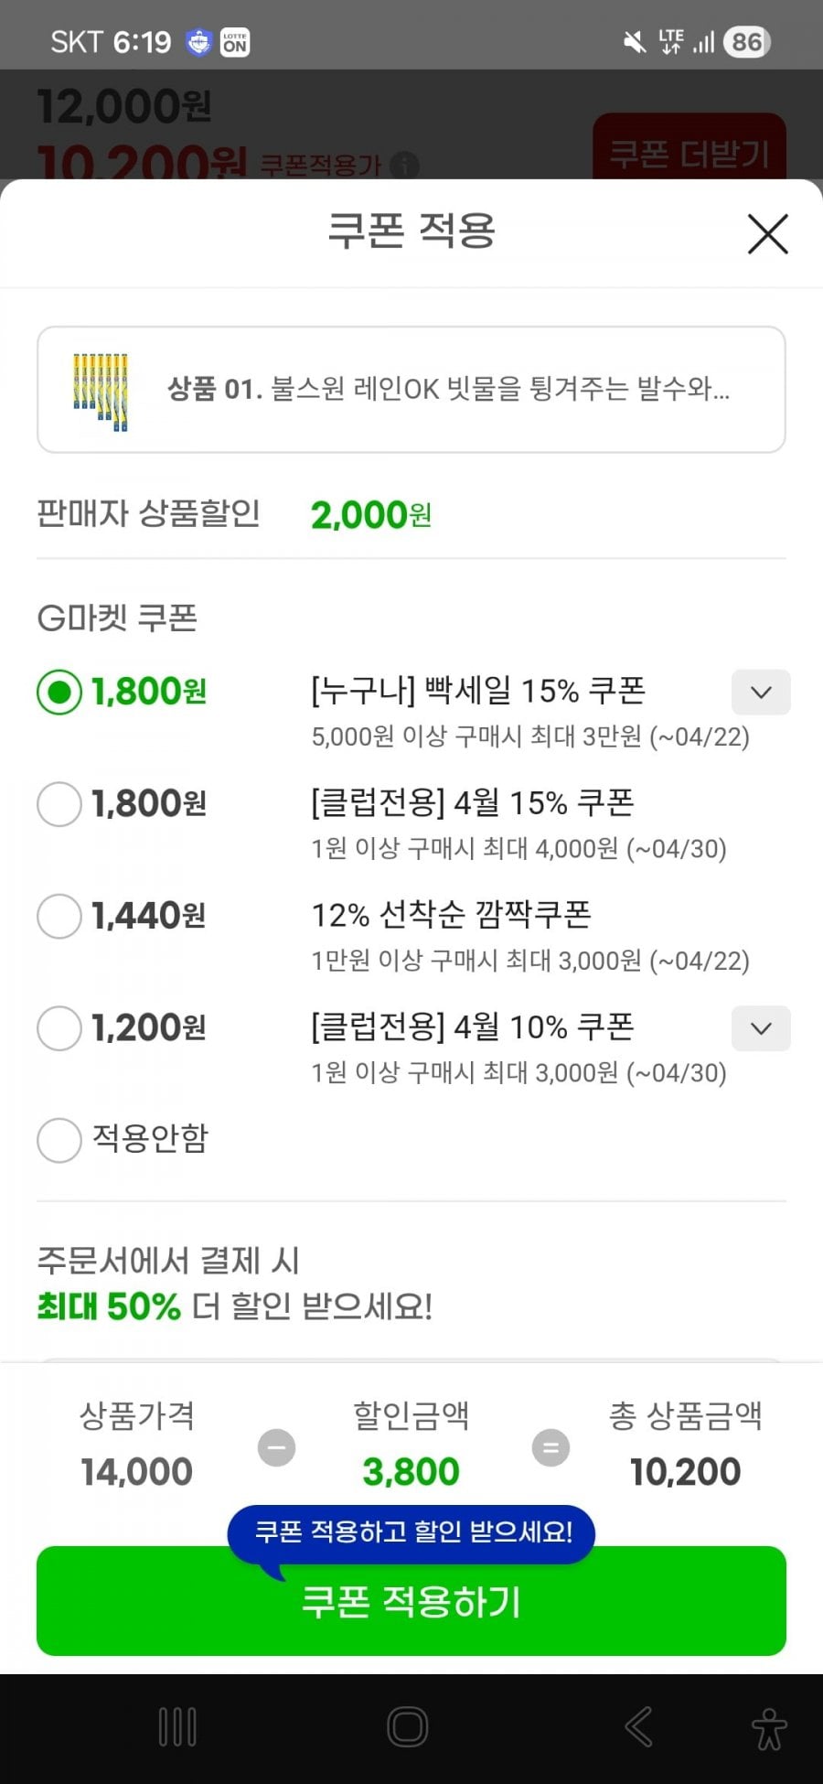The width and height of the screenshot is (823, 1784).
Task: Tap the 쿠폰 더받기 button
Action: tap(689, 151)
